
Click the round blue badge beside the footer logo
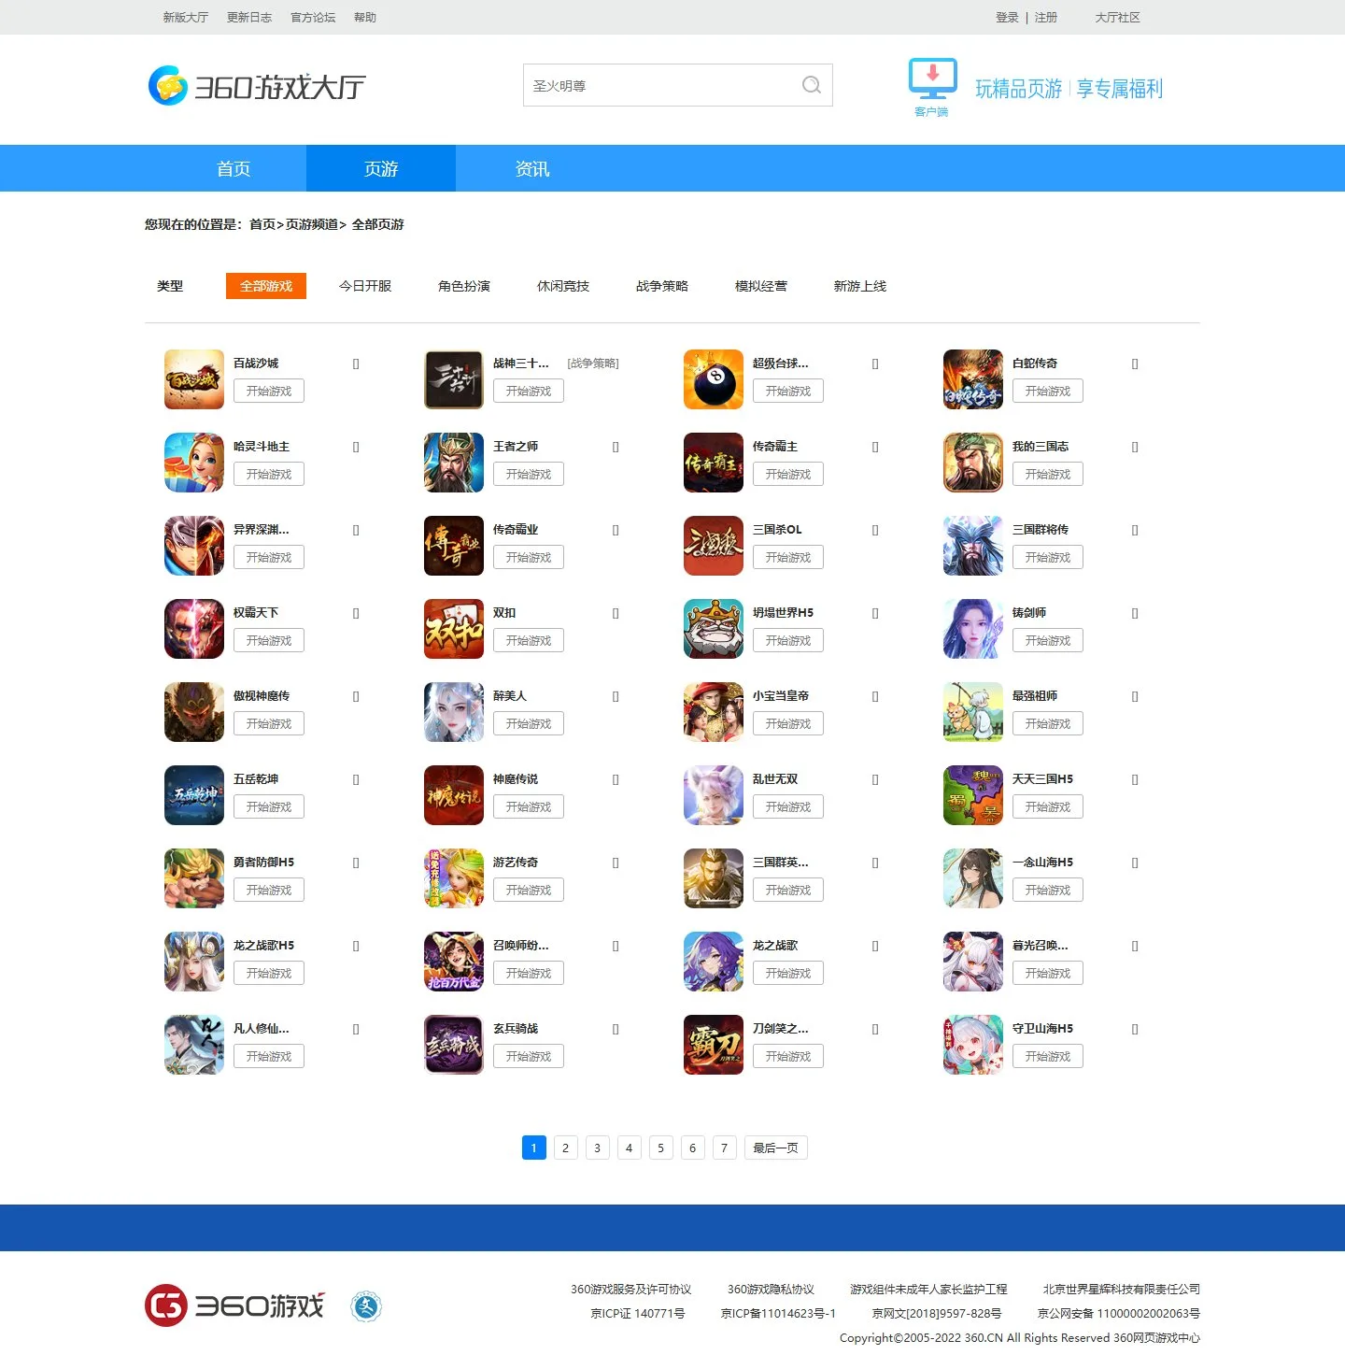pos(366,1306)
